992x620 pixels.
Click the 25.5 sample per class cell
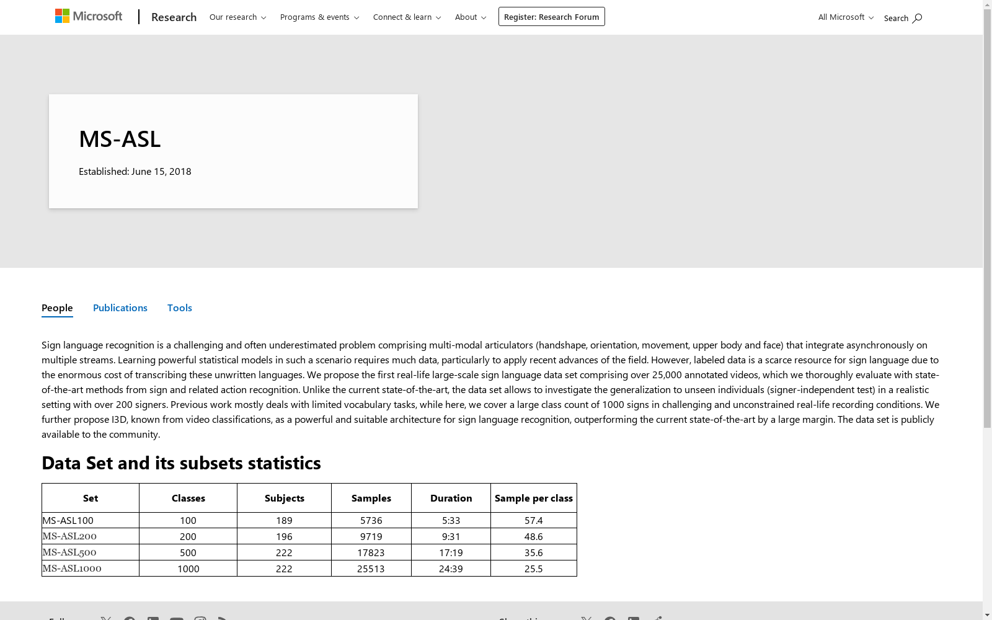[534, 569]
